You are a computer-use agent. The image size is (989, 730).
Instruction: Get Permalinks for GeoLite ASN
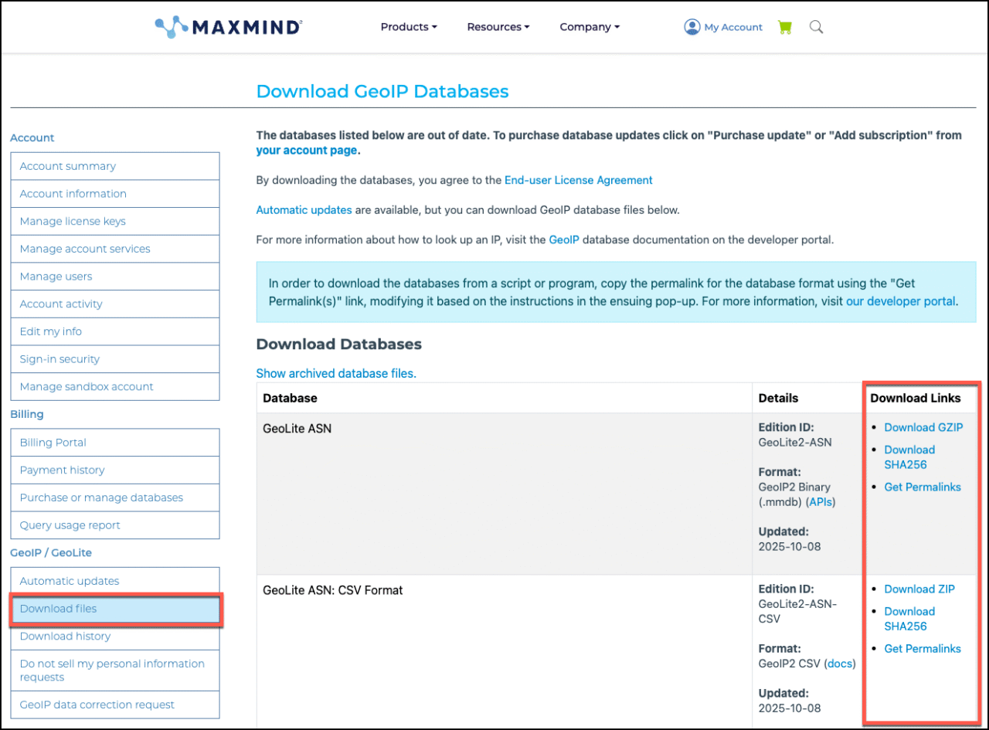923,487
